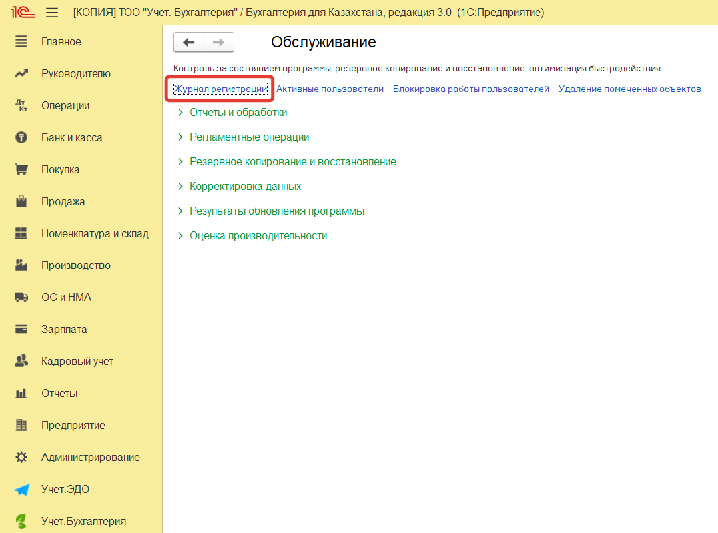This screenshot has height=533, width=718.
Task: Click the back navigation arrow button
Action: [x=188, y=43]
